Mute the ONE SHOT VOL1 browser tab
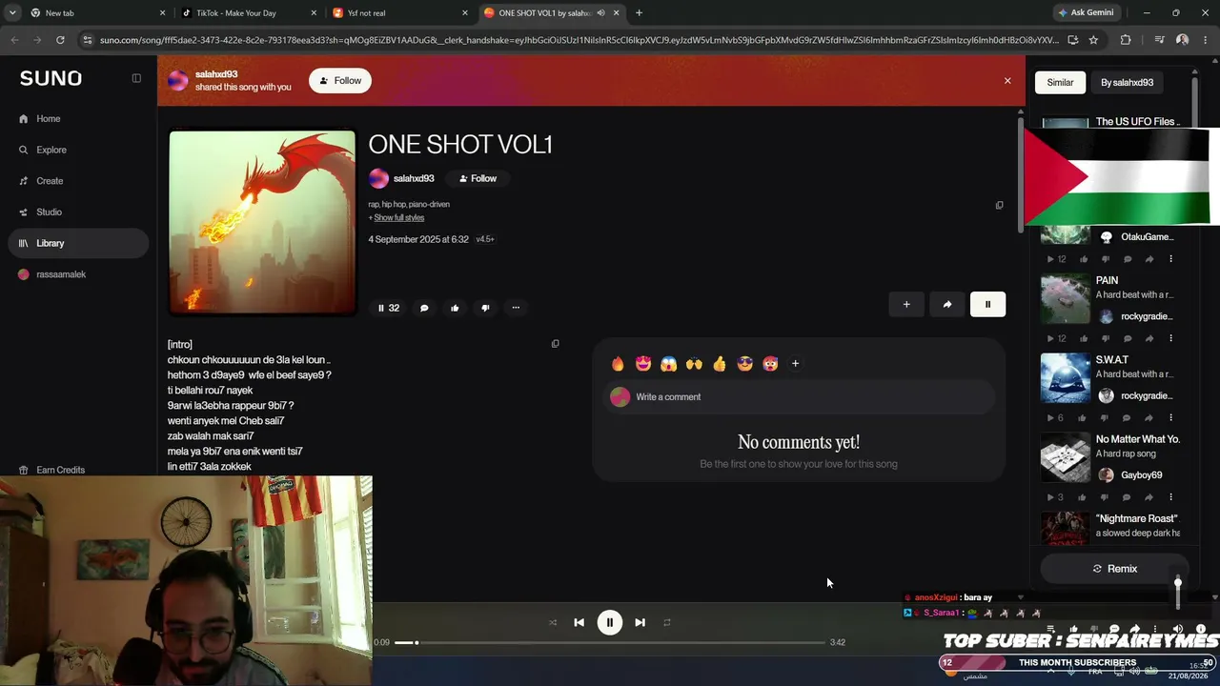The width and height of the screenshot is (1220, 686). coord(600,13)
